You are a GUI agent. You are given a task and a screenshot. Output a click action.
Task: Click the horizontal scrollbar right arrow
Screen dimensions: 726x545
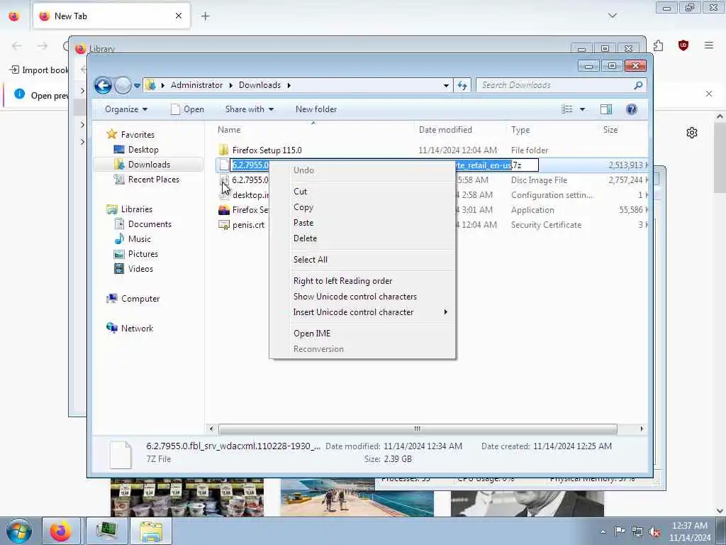pos(642,429)
